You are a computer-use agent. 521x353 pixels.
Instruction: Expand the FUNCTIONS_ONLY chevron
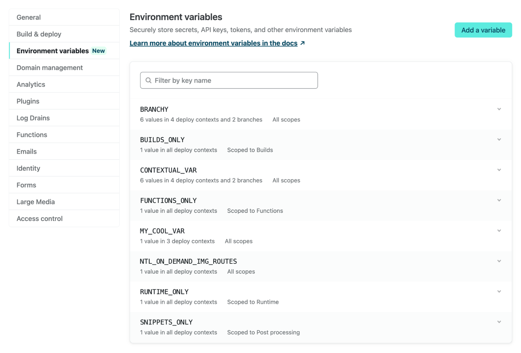499,200
